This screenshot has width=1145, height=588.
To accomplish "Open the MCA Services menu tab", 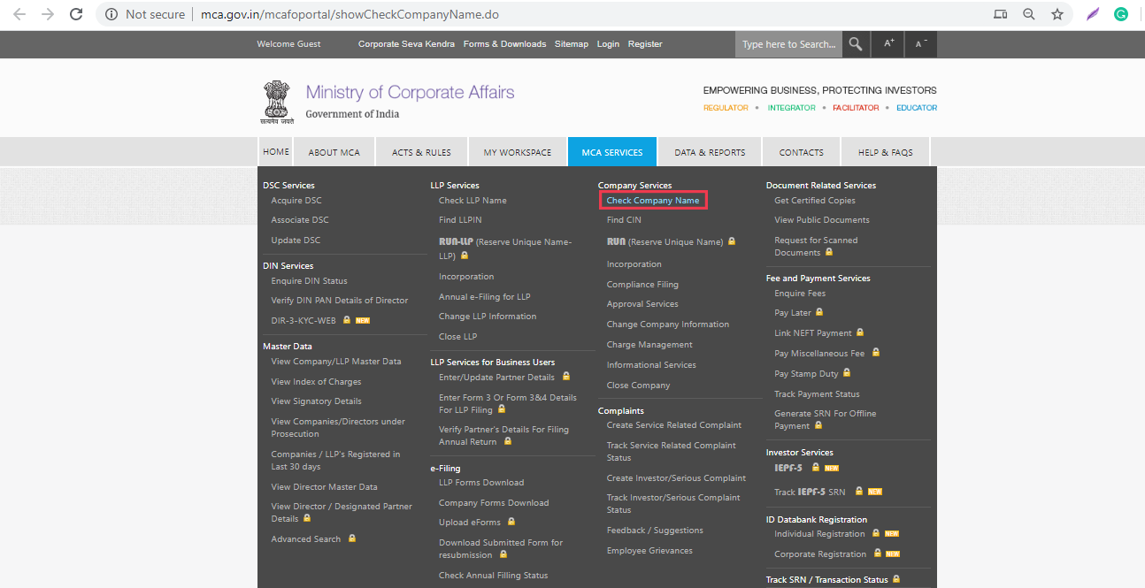I will 611,152.
